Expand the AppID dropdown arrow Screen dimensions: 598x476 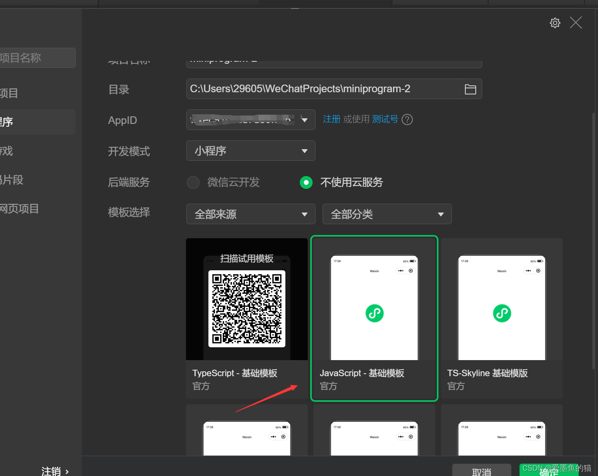(x=305, y=120)
